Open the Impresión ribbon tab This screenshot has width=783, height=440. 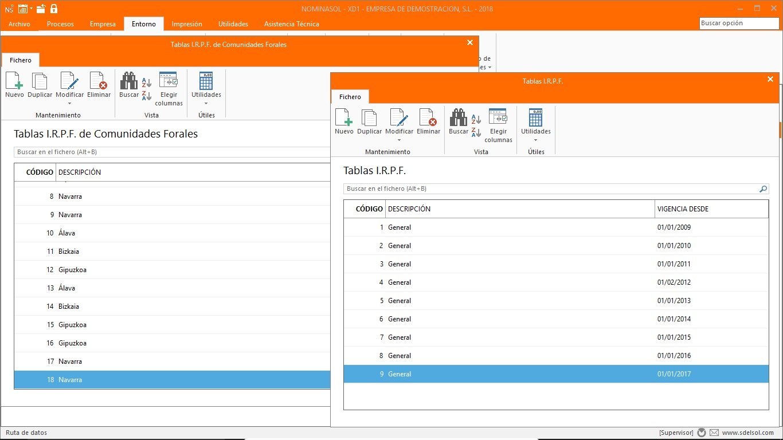[187, 24]
